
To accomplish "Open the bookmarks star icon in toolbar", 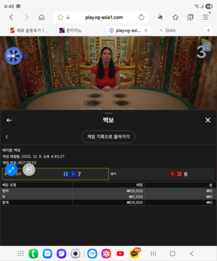I will coord(175,17).
